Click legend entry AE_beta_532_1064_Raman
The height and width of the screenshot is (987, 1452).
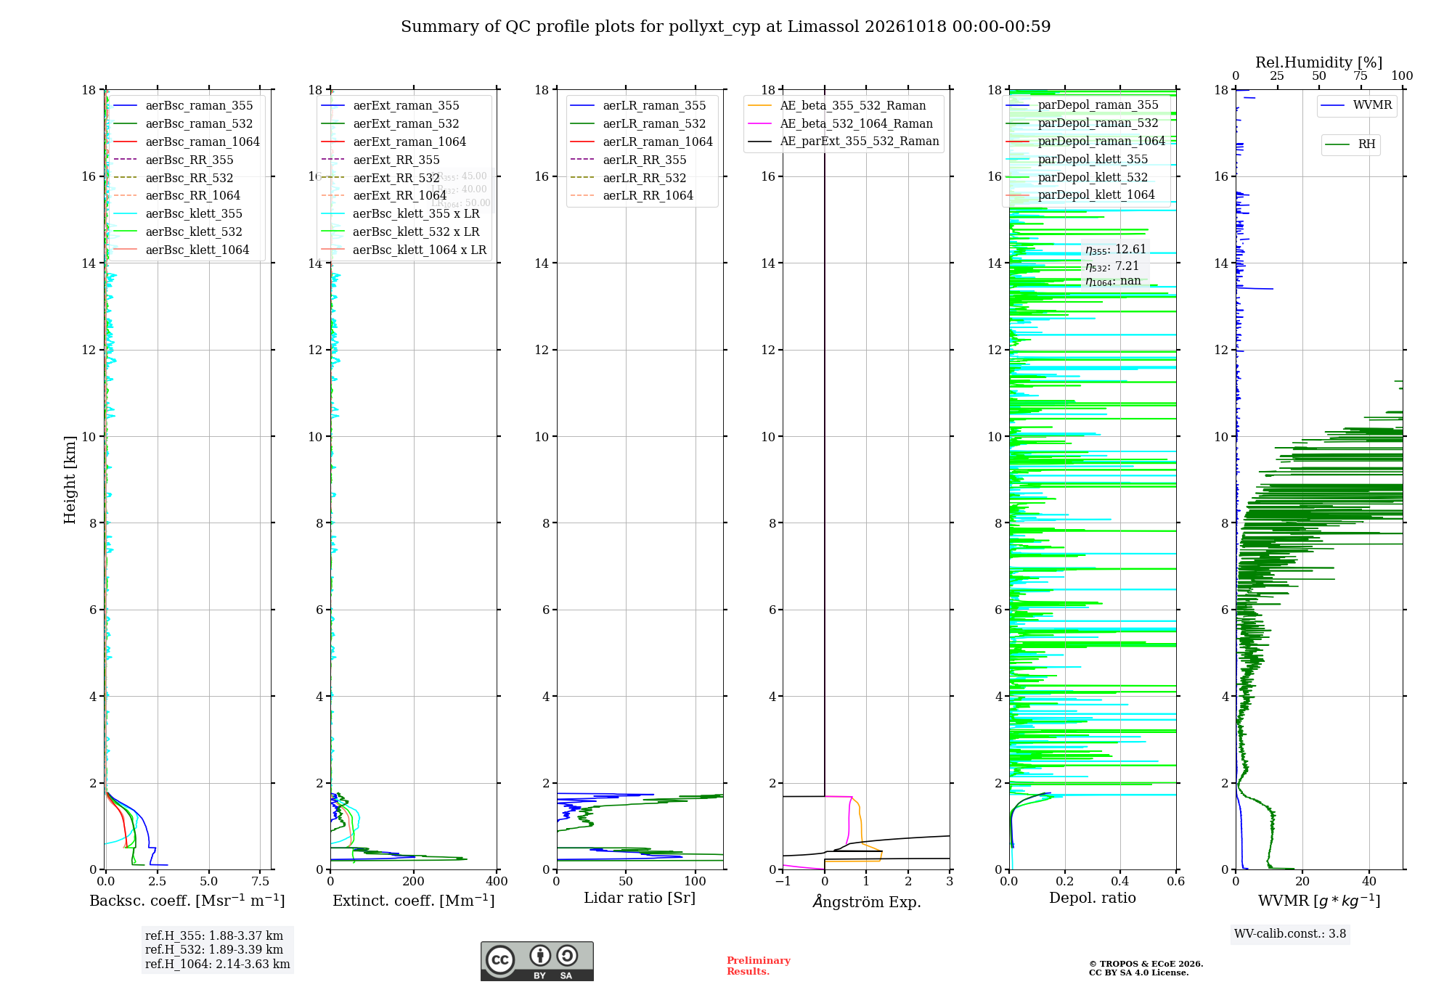pos(841,124)
